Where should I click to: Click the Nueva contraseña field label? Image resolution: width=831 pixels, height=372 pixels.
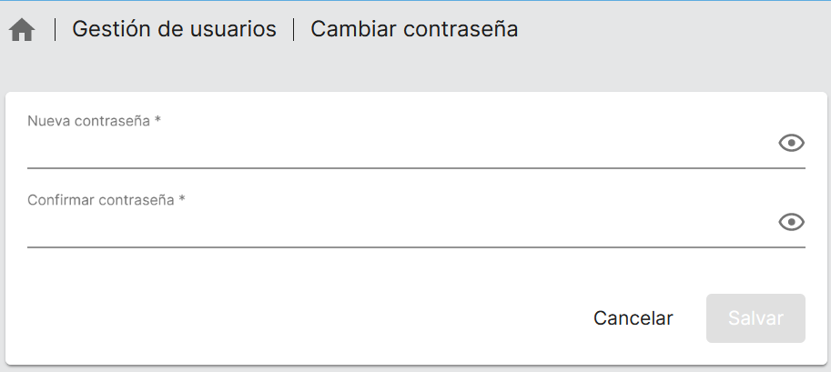coord(94,121)
